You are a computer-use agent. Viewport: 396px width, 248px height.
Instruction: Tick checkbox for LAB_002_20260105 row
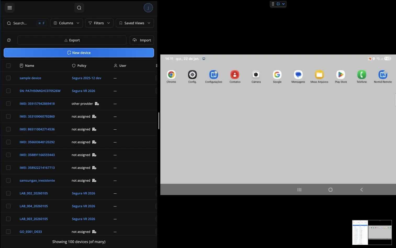8,193
